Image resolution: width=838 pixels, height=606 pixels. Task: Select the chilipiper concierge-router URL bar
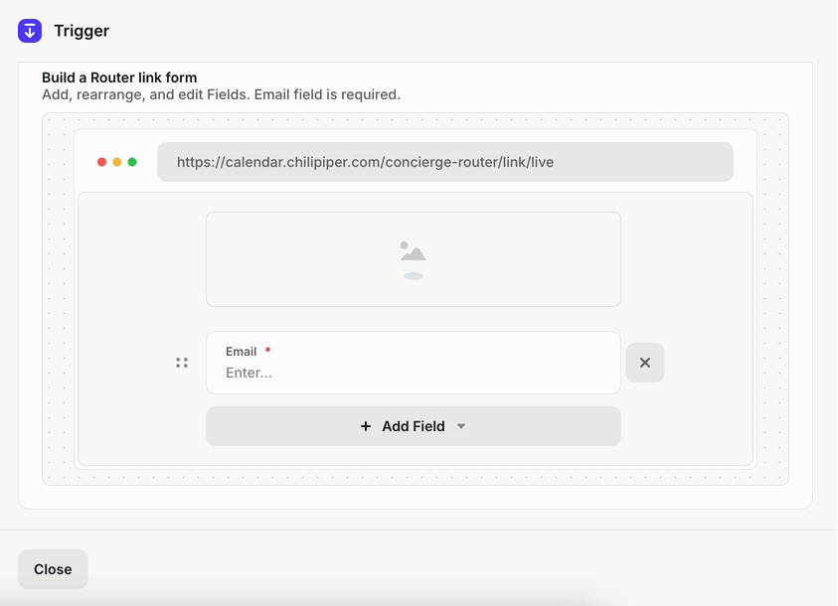[x=445, y=162]
